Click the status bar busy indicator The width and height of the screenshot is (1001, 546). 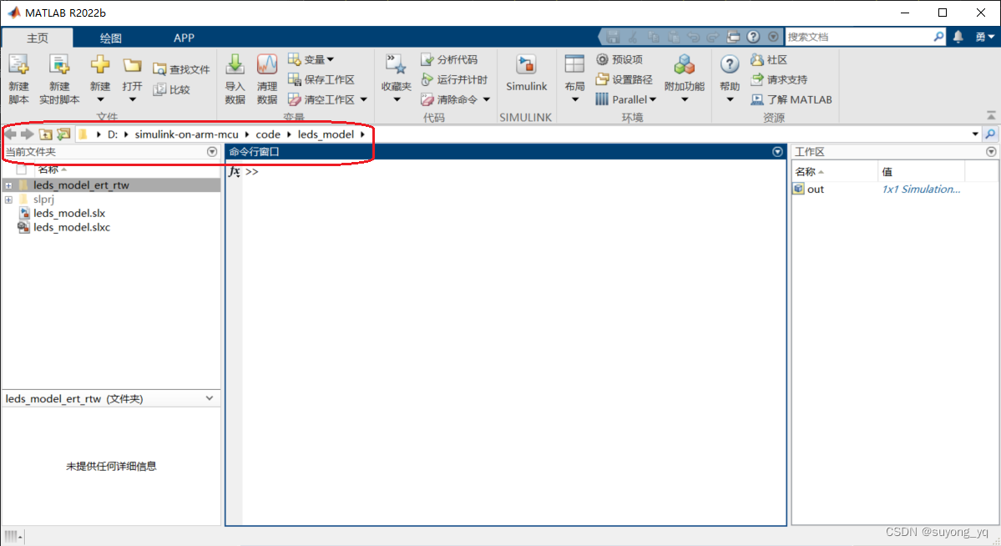tap(13, 537)
